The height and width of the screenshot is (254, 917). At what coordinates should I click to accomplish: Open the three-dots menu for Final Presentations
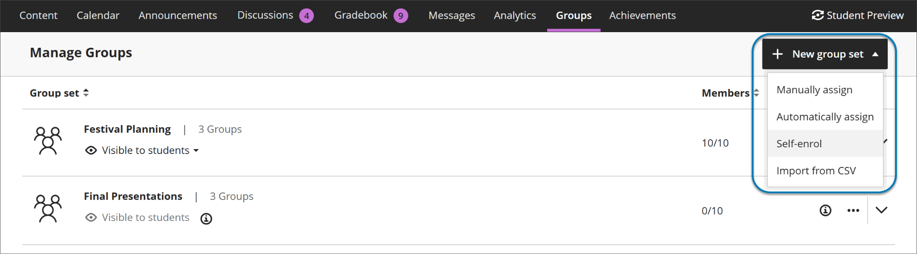pyautogui.click(x=853, y=210)
